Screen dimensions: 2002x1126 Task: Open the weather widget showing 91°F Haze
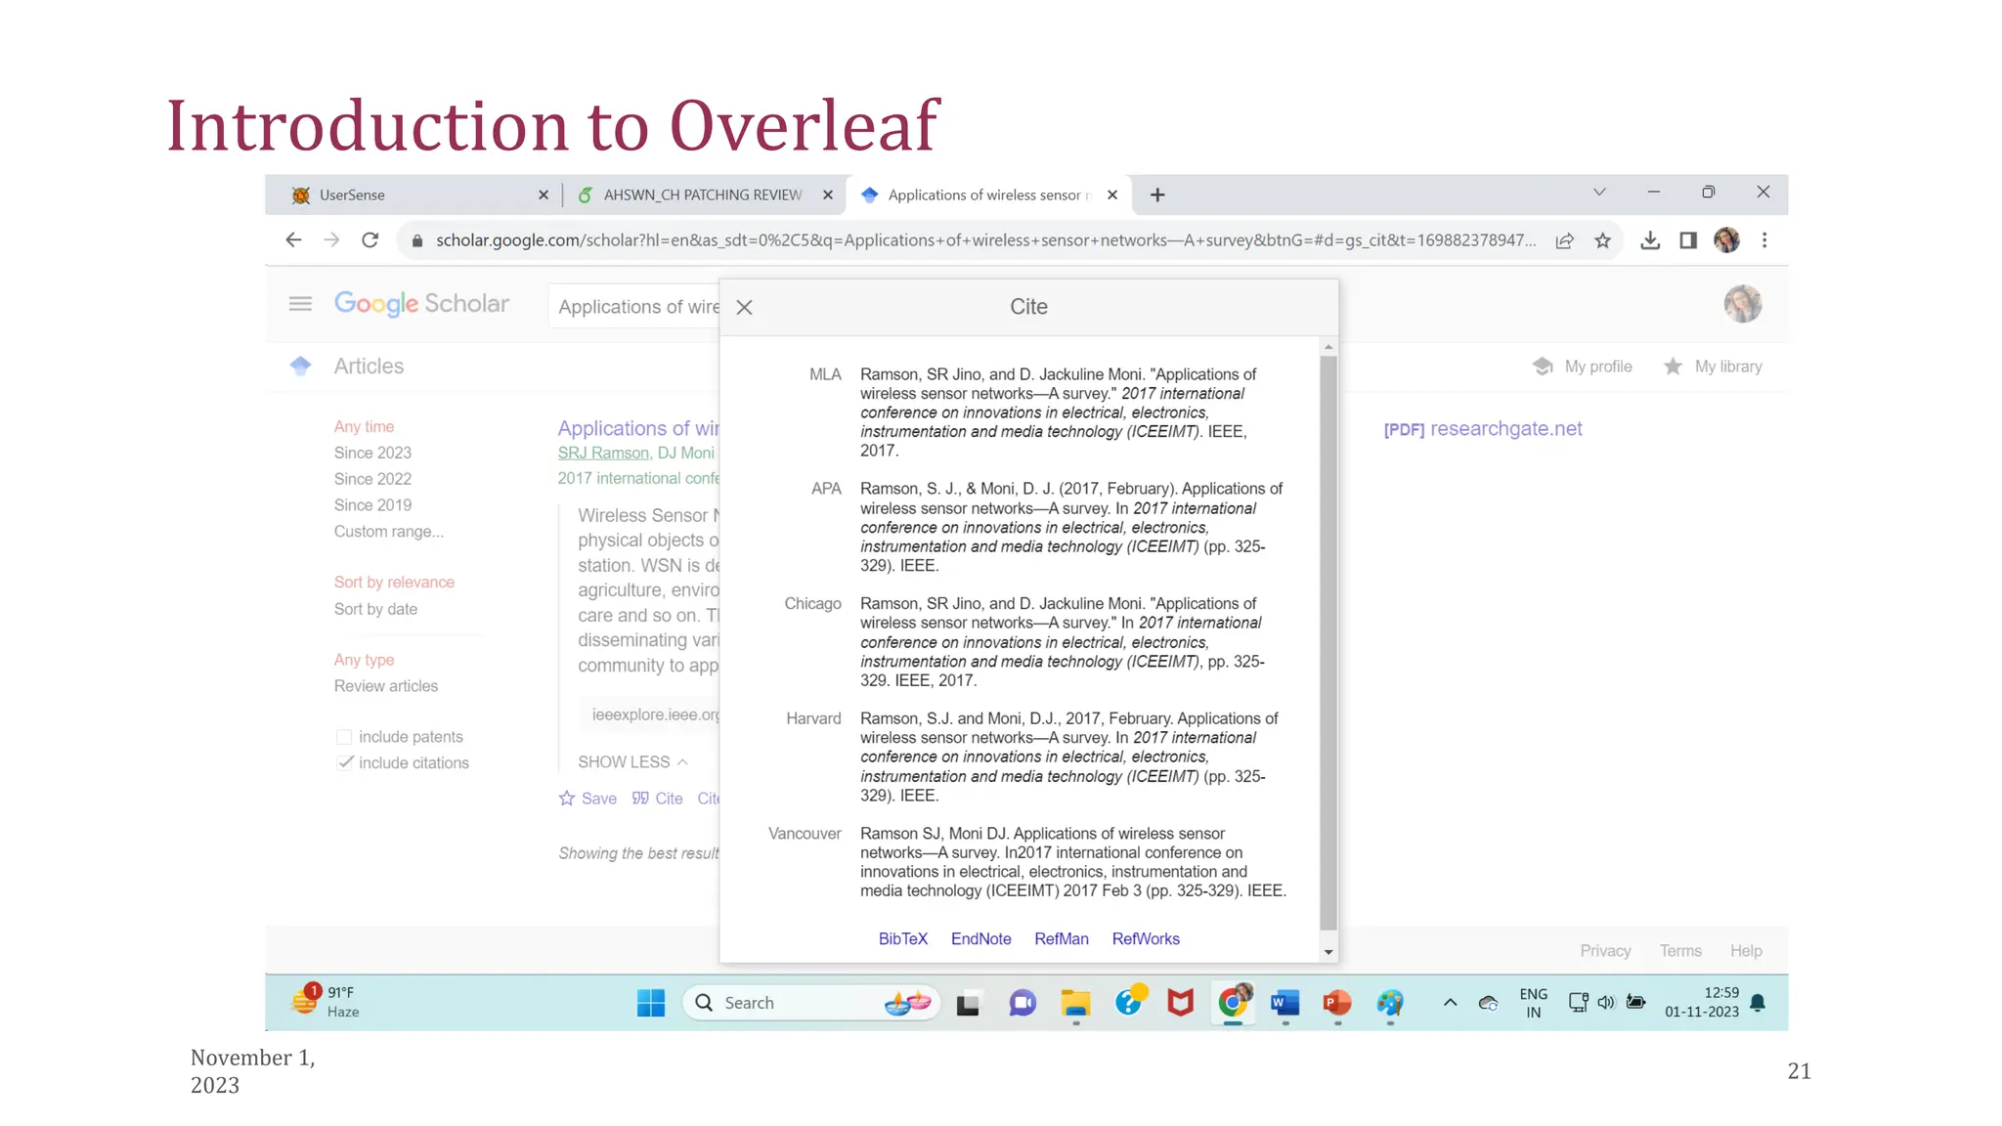pyautogui.click(x=326, y=1002)
